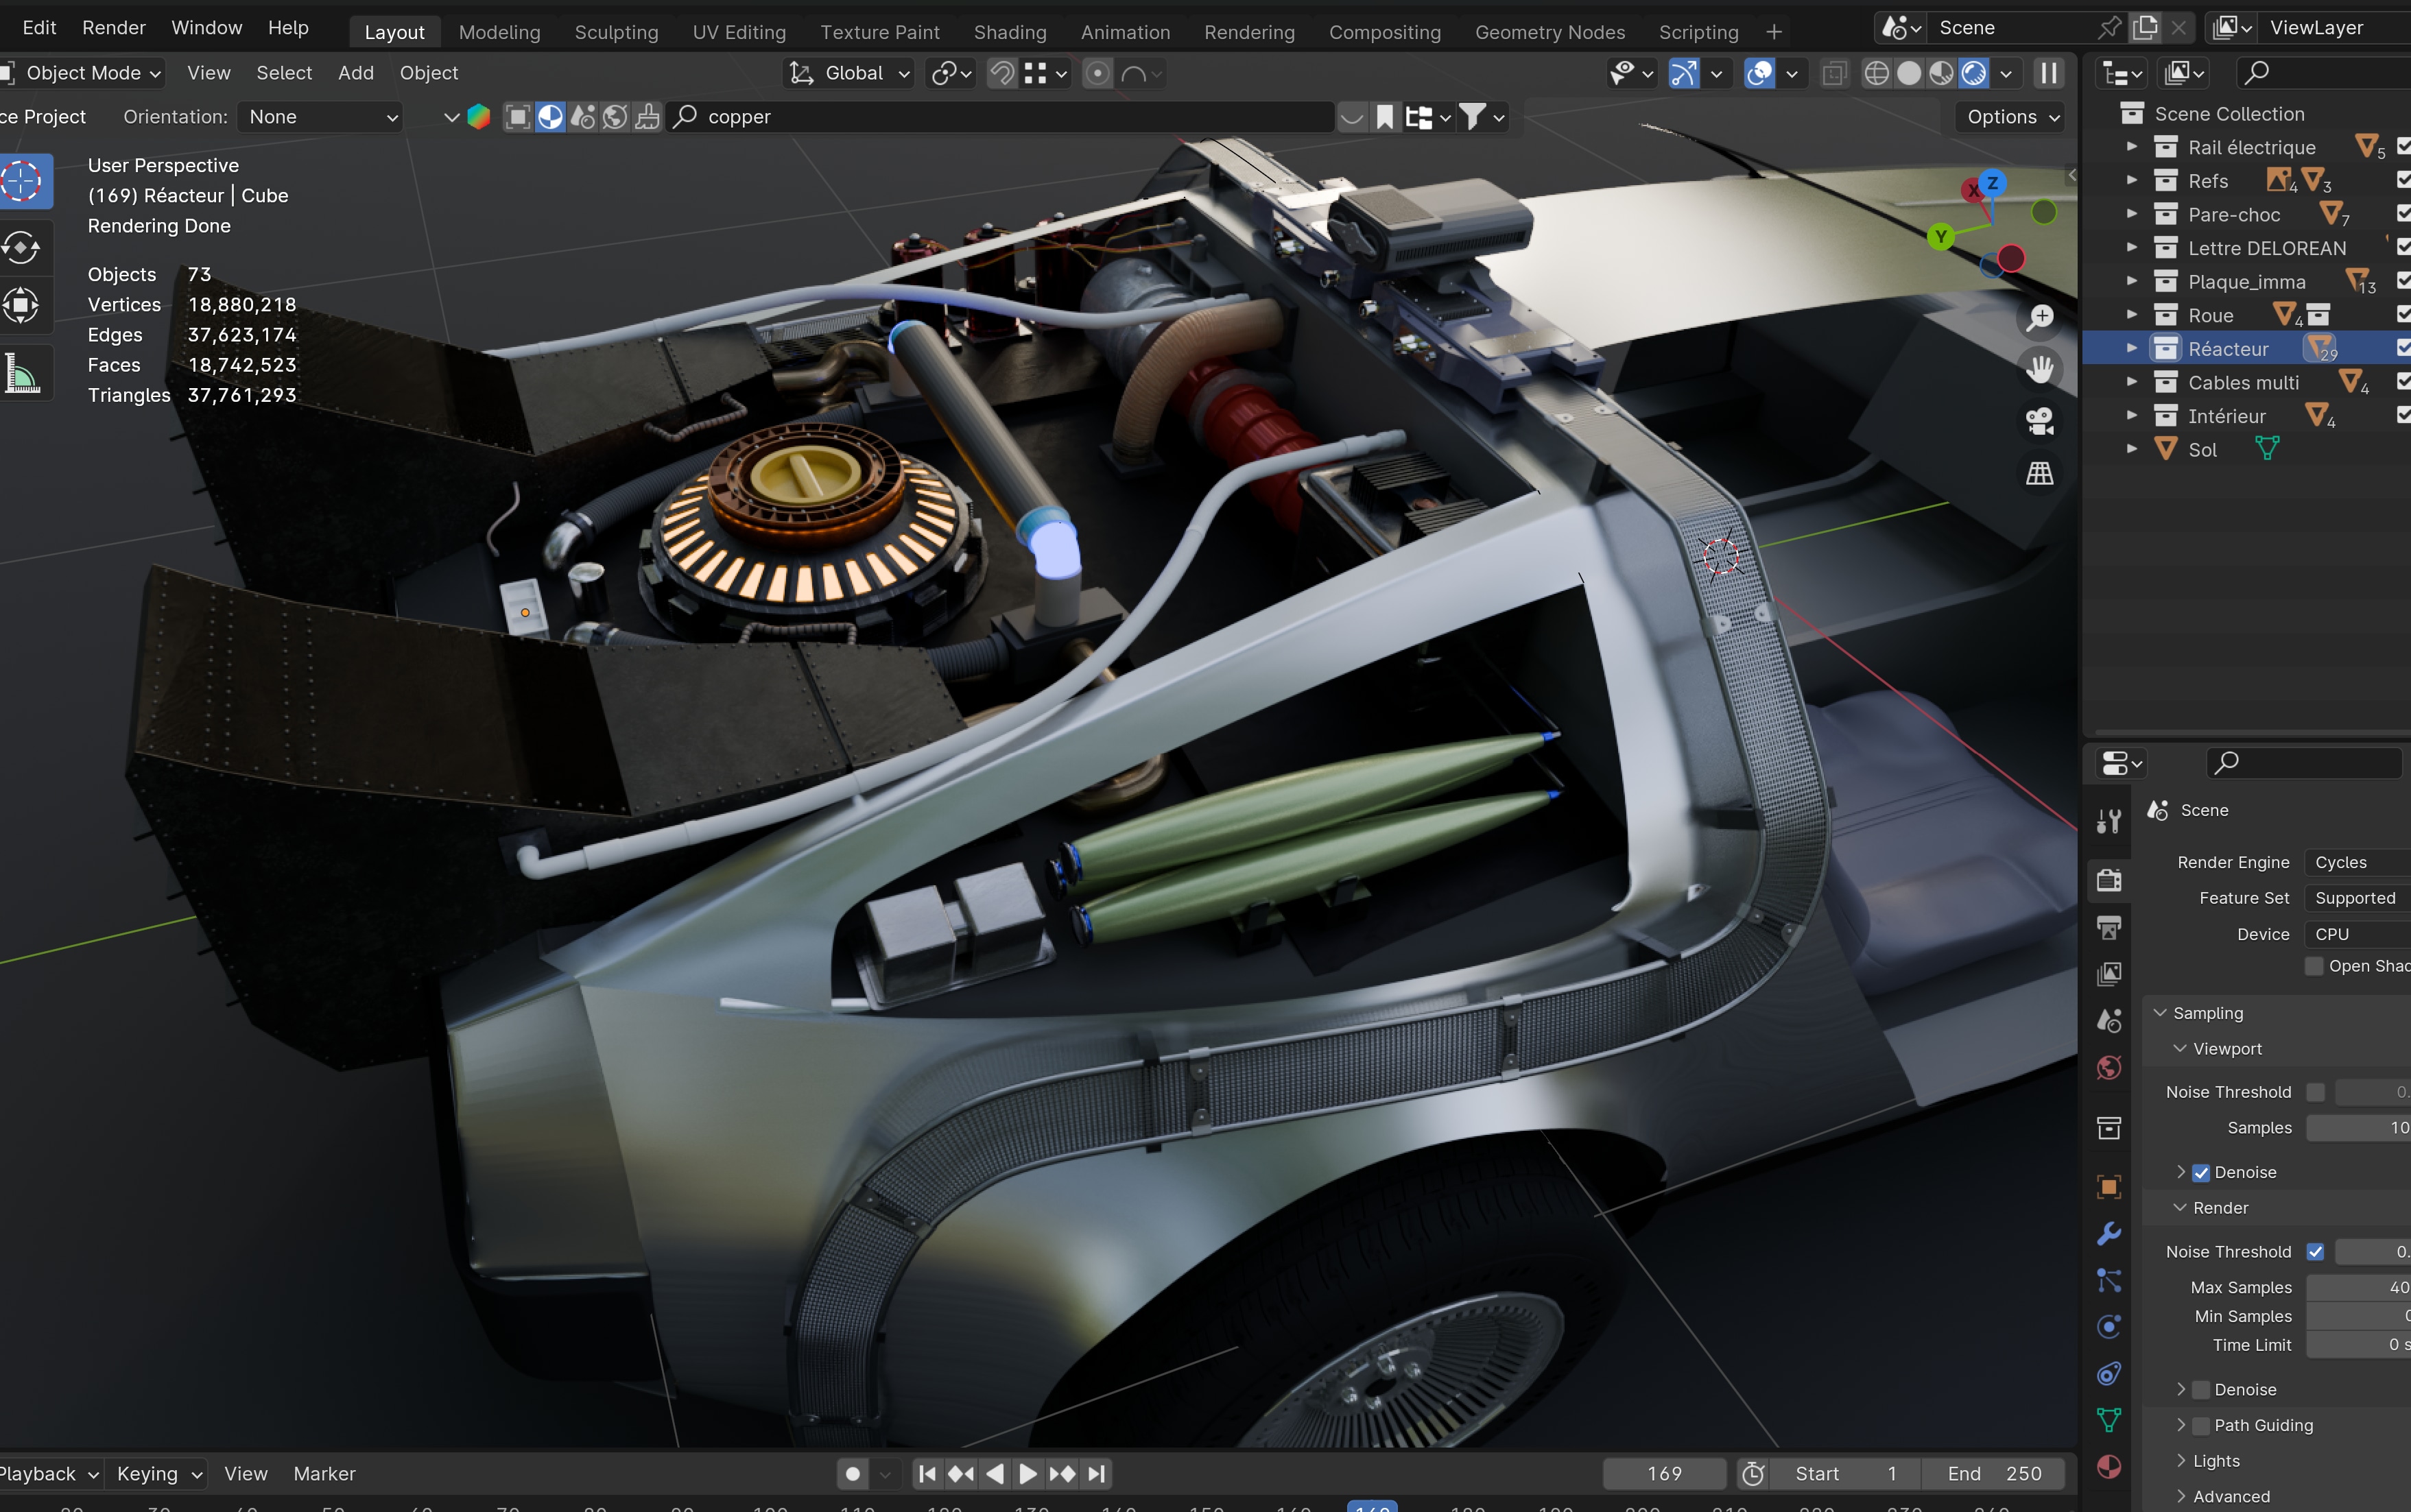Play the animation forward
Screen dimensions: 2411x1512
pyautogui.click(x=1027, y=1473)
